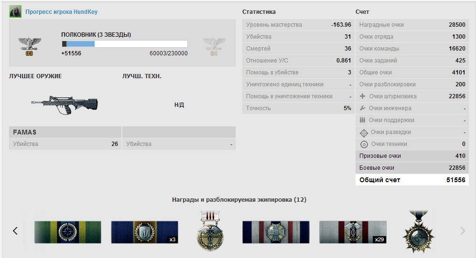Click the '60003/230000' progress text

pyautogui.click(x=169, y=53)
